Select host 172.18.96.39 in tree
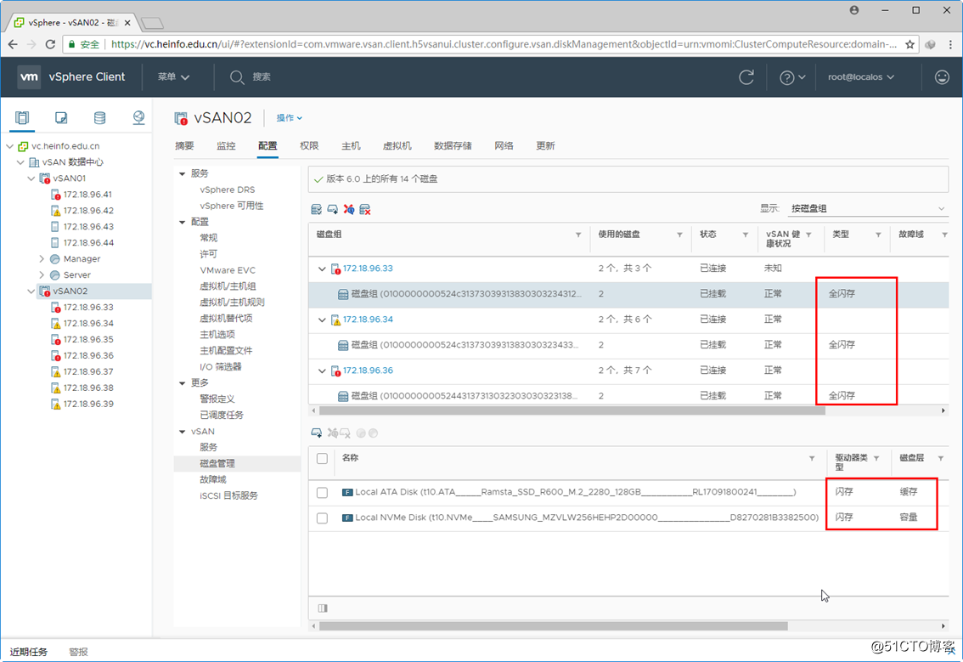Viewport: 963px width, 662px height. pos(88,404)
